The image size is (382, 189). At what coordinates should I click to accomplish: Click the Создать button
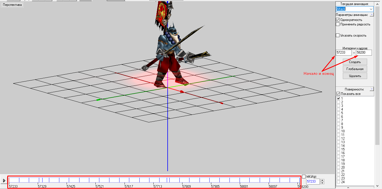coord(355,62)
